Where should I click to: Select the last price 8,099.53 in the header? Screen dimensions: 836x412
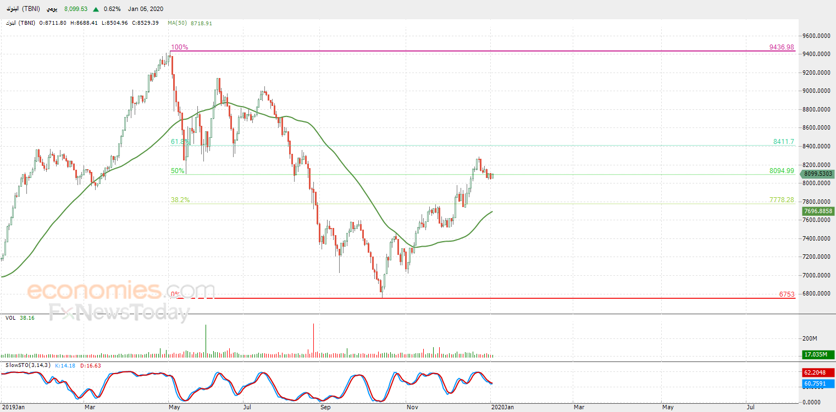(76, 9)
